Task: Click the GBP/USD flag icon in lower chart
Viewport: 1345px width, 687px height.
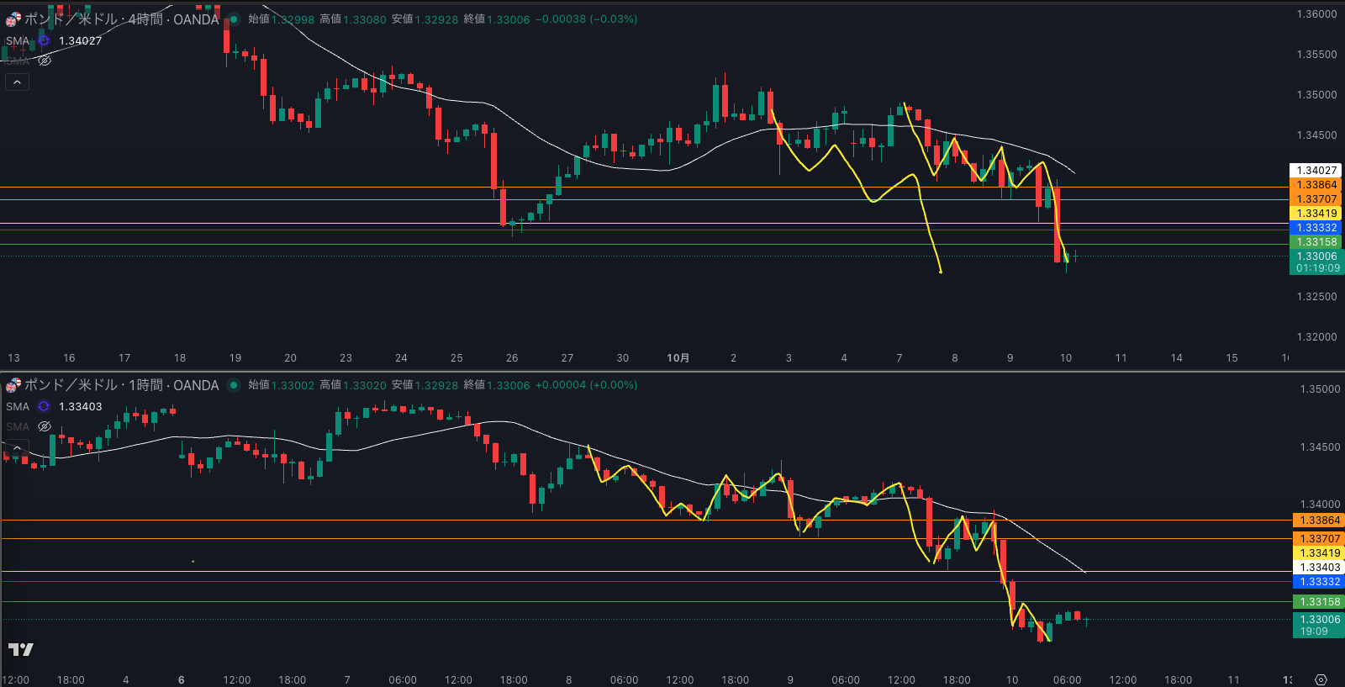Action: [x=13, y=385]
